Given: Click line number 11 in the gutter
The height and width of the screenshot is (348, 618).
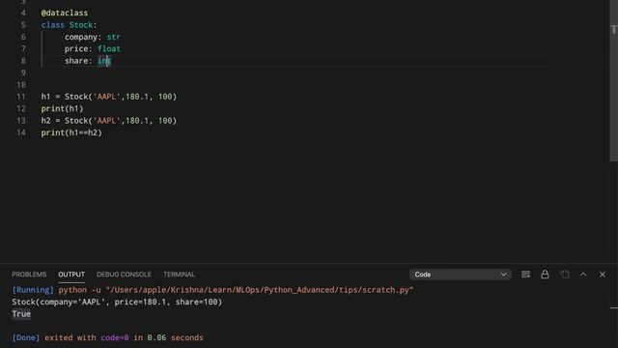Looking at the screenshot, I should (21, 97).
